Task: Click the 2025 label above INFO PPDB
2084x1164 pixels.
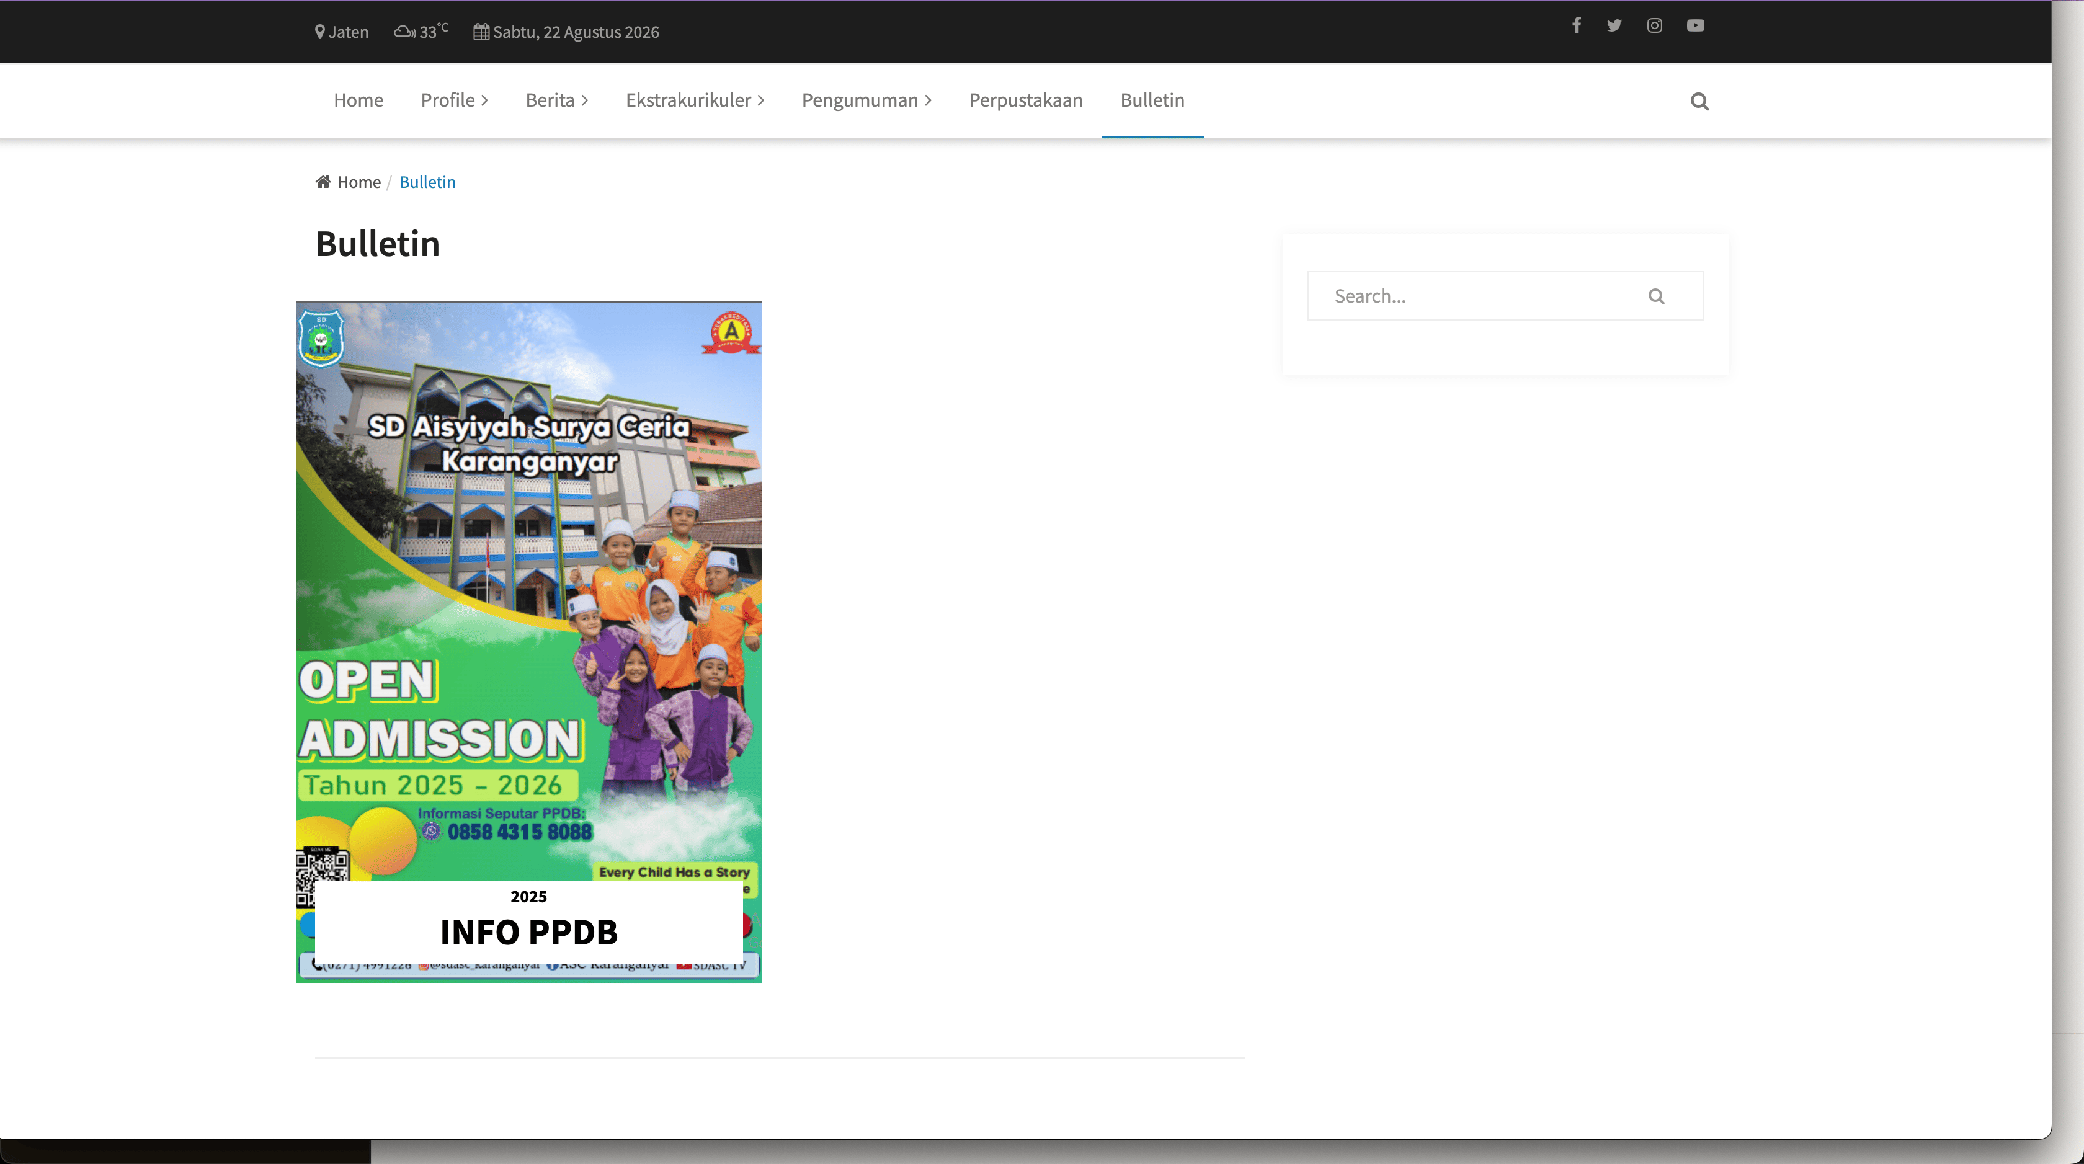Action: 528,896
